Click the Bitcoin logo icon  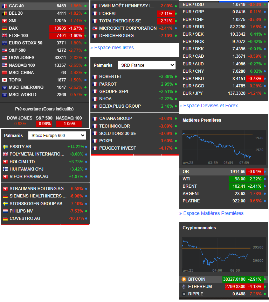184,279
